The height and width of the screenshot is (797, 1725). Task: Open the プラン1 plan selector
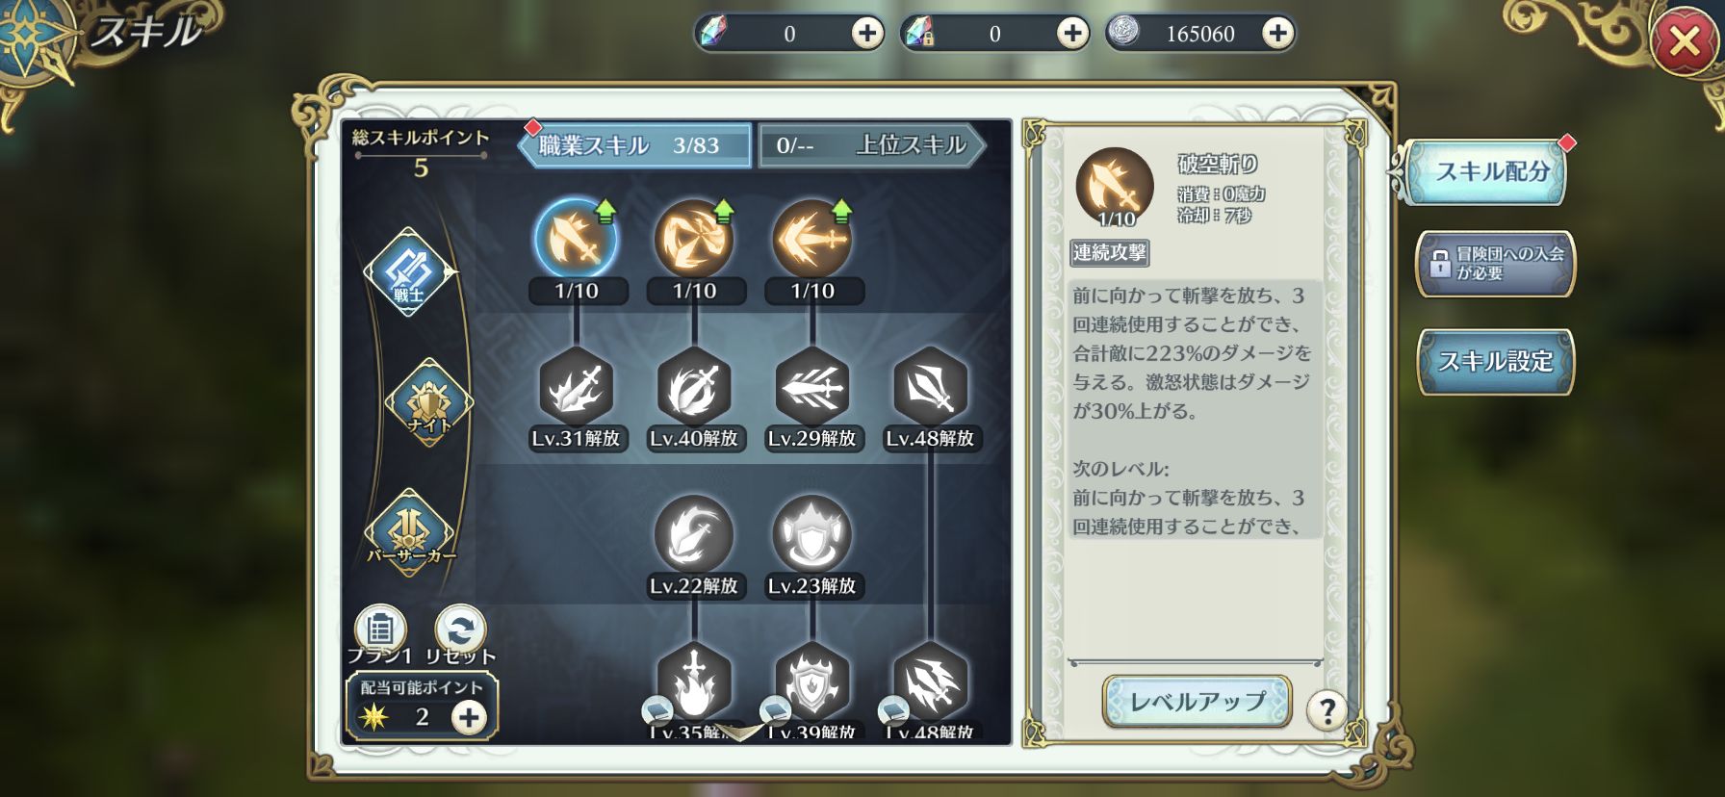tap(380, 635)
